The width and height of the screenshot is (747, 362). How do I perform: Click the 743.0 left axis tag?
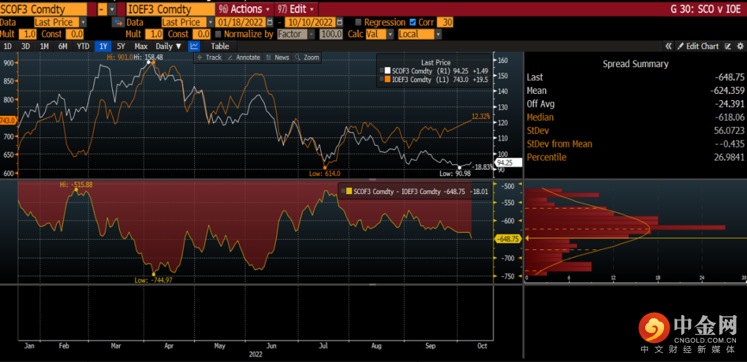tap(8, 120)
